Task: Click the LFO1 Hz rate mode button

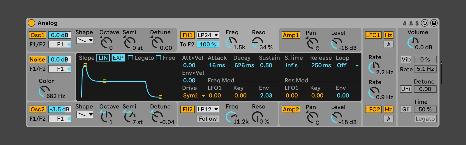Action: click(x=388, y=35)
